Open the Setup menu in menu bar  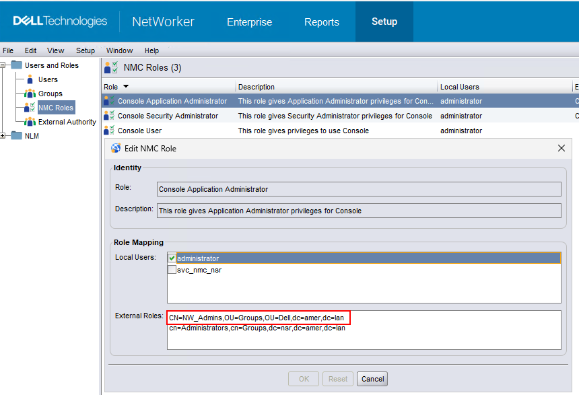pyautogui.click(x=86, y=50)
